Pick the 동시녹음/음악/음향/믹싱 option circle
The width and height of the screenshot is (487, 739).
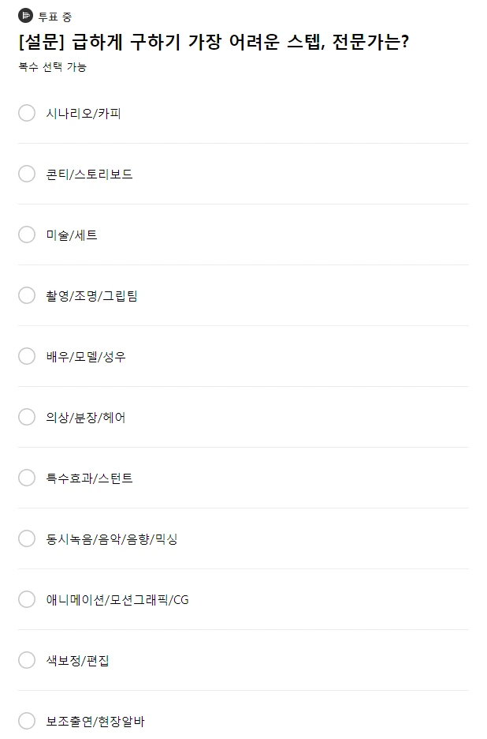pos(27,538)
